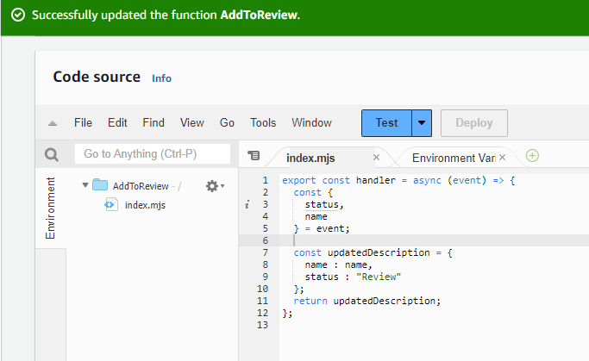The height and width of the screenshot is (361, 589).
Task: Open the environment settings gear menu
Action: click(x=213, y=185)
